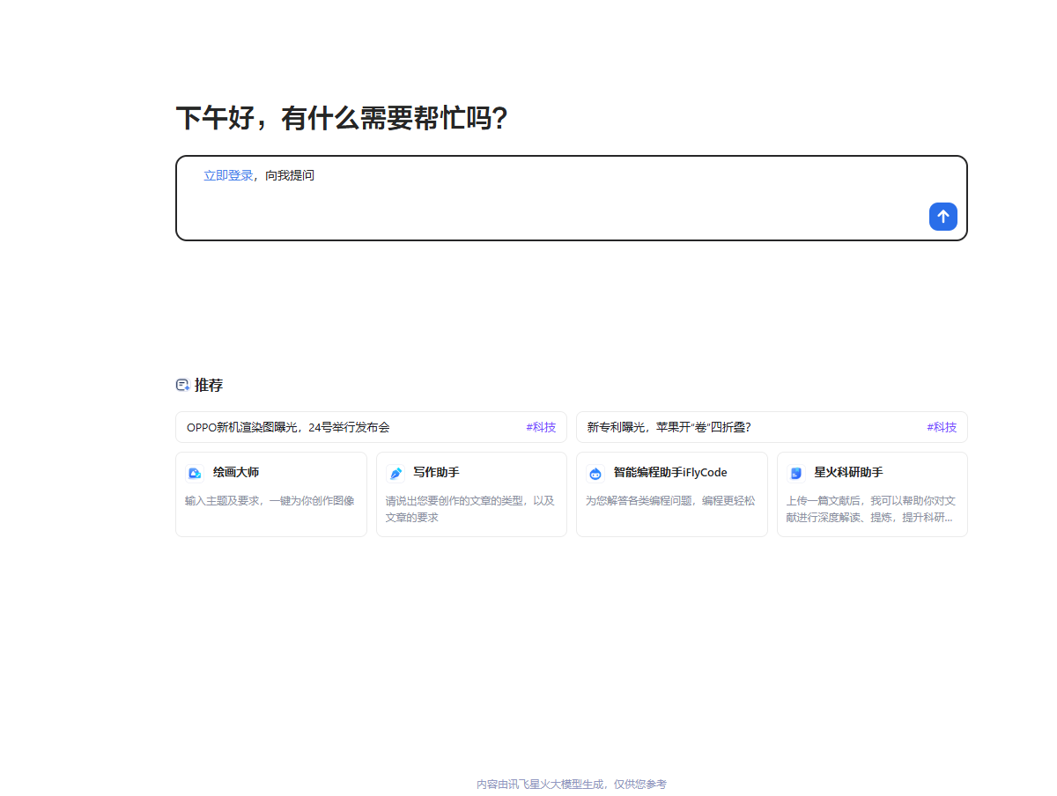Select the 绘画大师 card title
Screen dimensions: 1057x796
click(236, 472)
